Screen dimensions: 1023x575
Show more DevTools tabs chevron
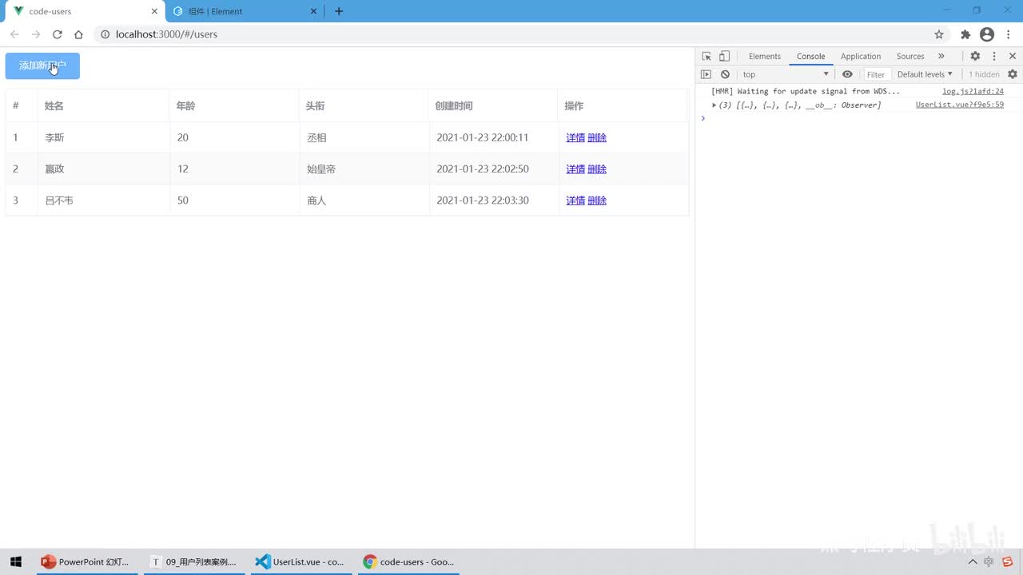pos(941,56)
